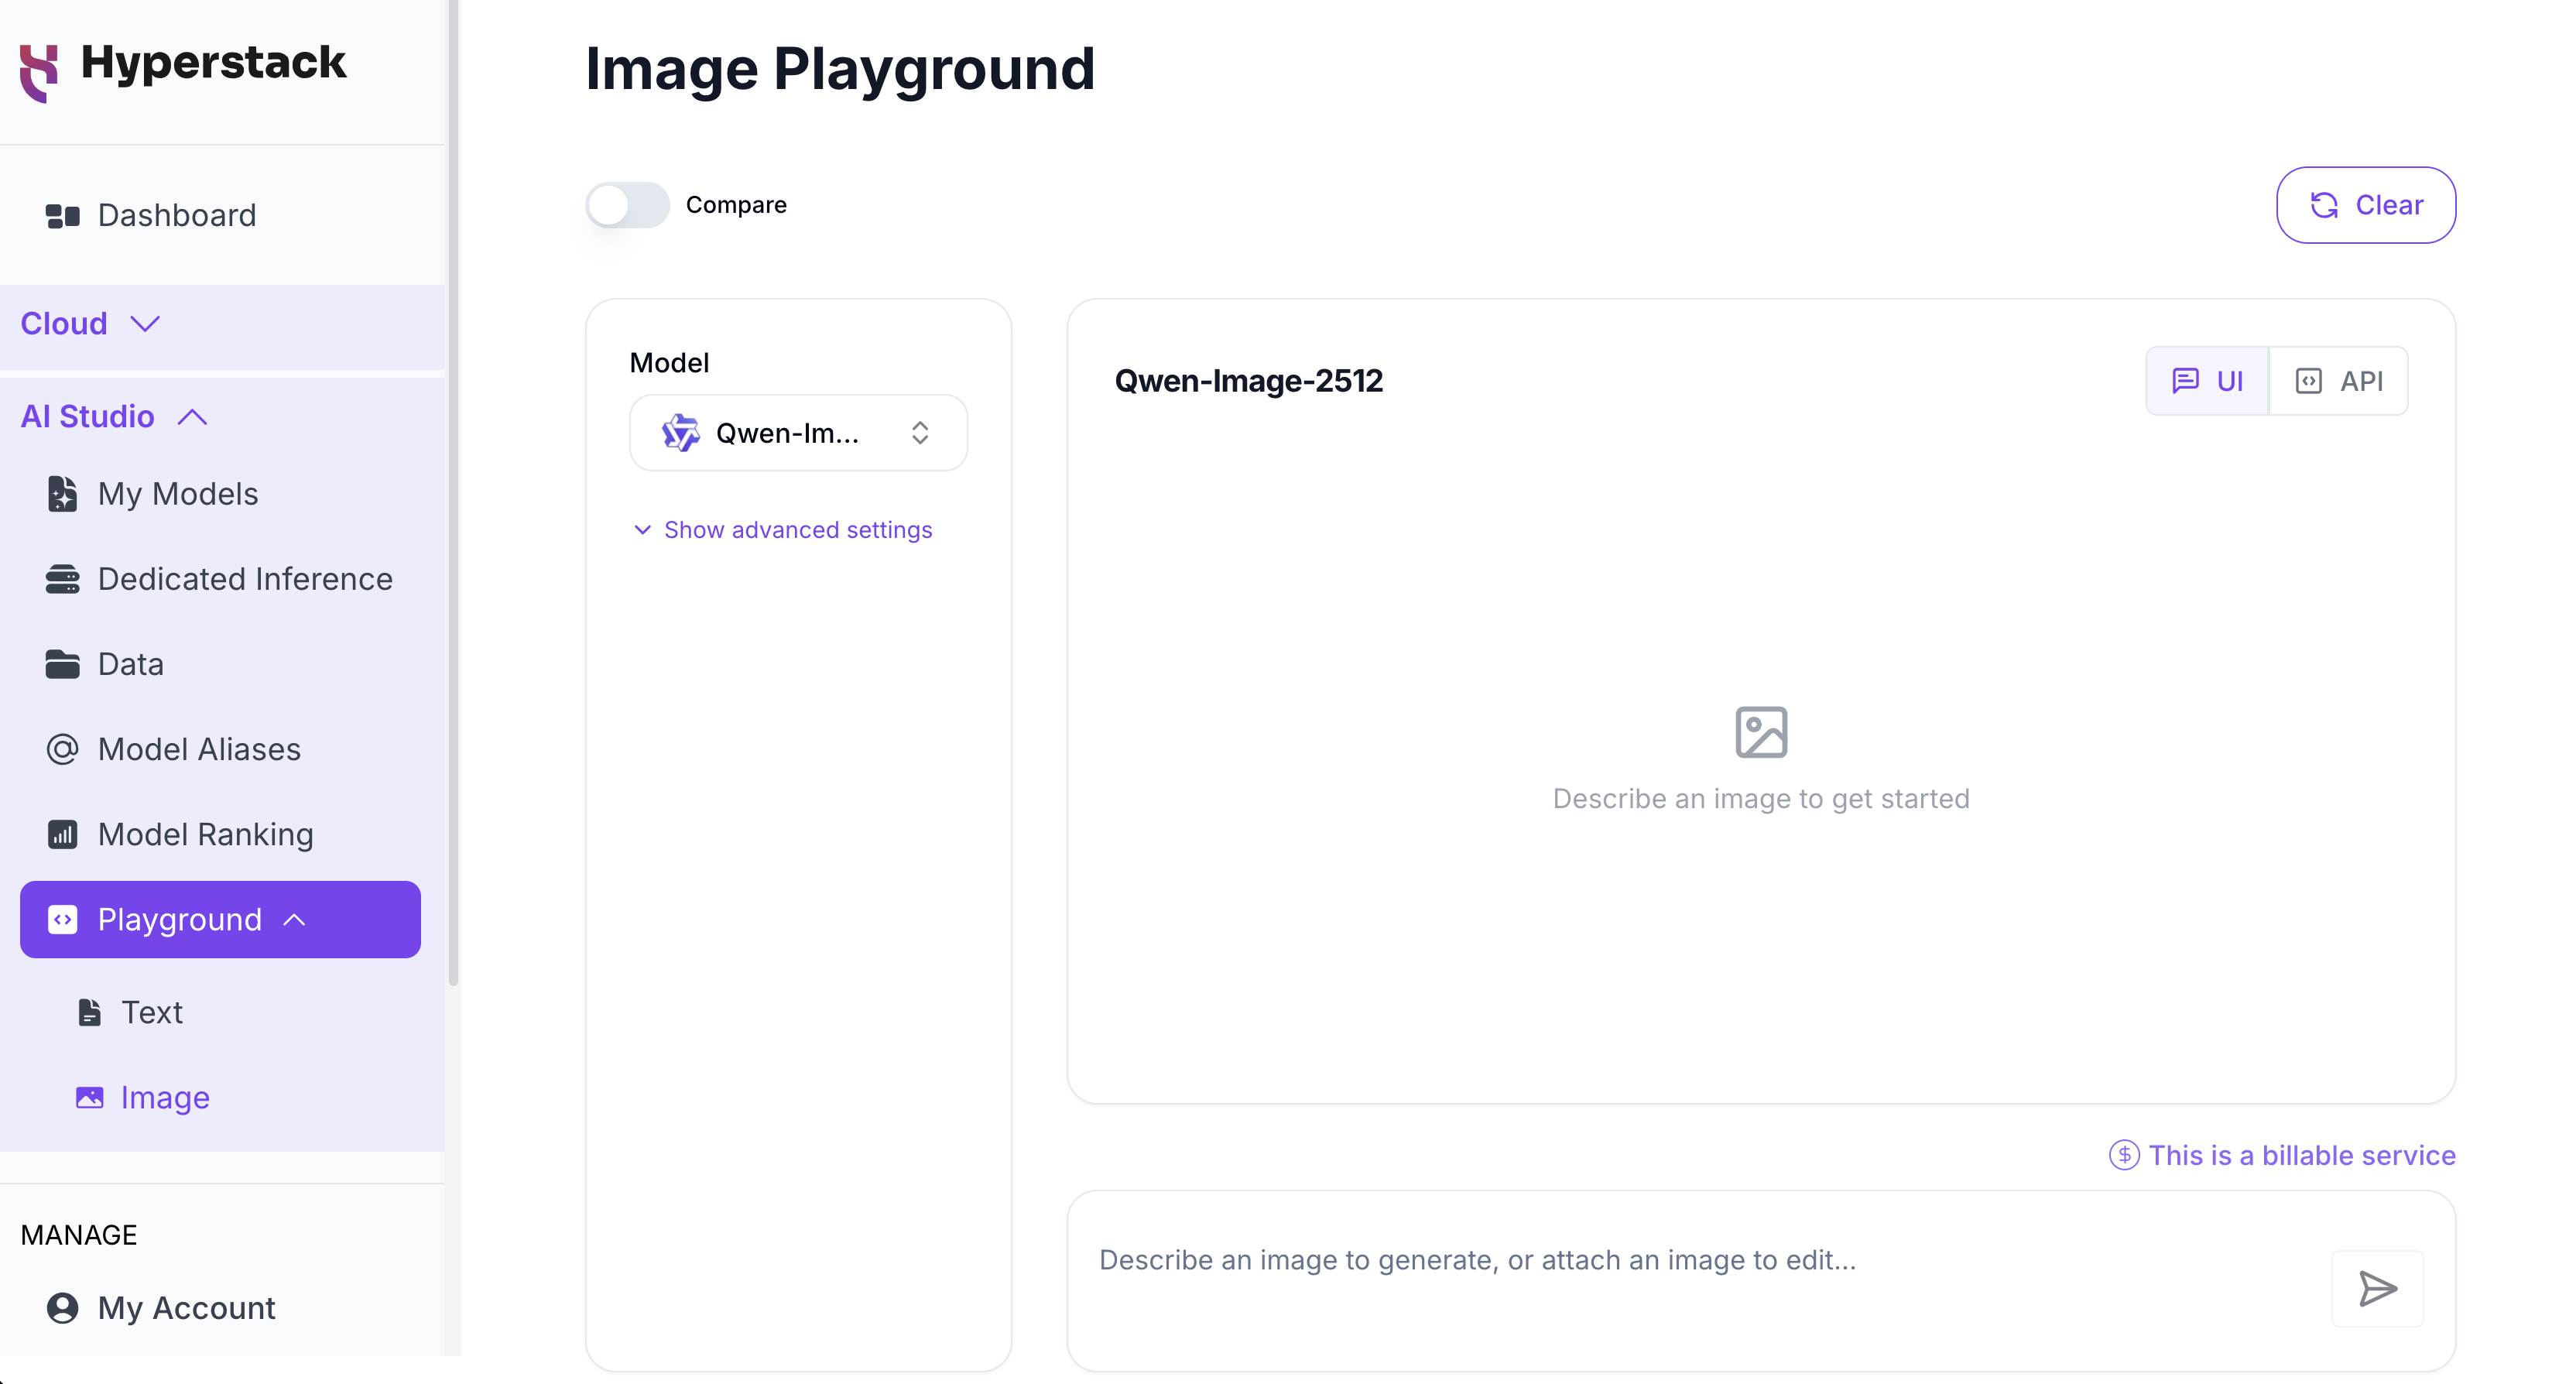Click the sidebar vertical scrollbar
Image resolution: width=2576 pixels, height=1384 pixels.
tap(453, 494)
